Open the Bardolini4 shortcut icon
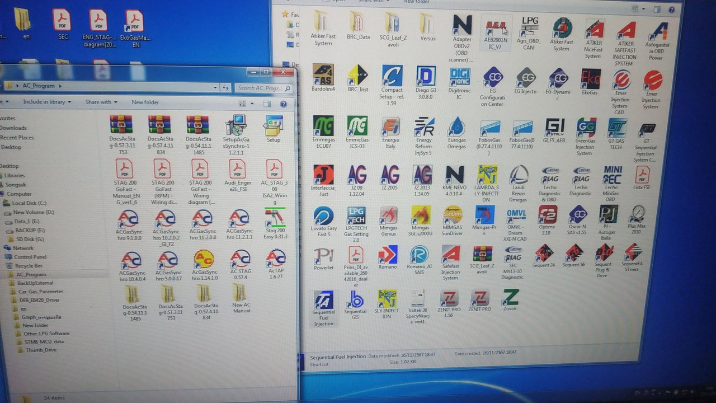 coord(323,74)
